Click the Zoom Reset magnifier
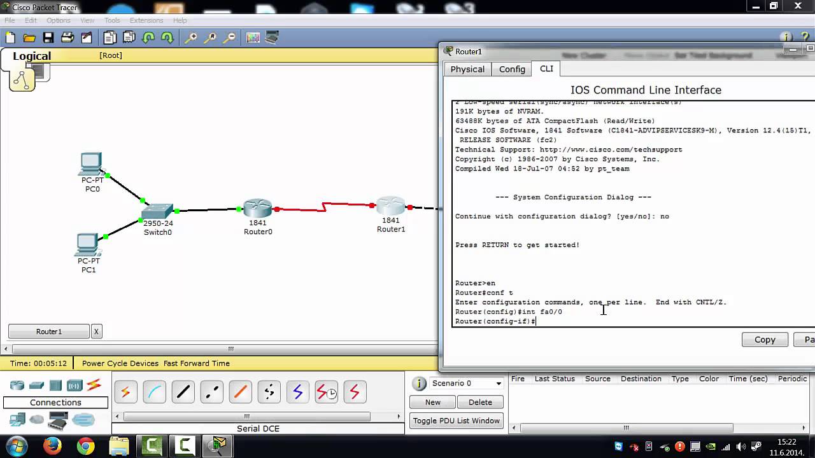 tap(211, 38)
